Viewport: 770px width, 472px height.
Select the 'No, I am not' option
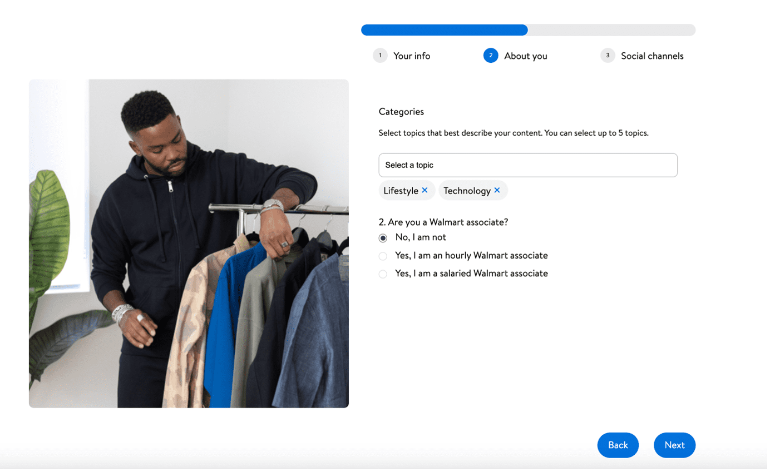(x=383, y=237)
